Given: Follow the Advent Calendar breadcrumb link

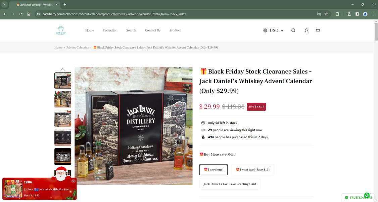Looking at the screenshot, I should click(x=78, y=48).
